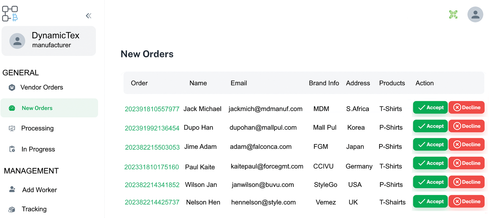Go to the Processing section

[x=37, y=128]
